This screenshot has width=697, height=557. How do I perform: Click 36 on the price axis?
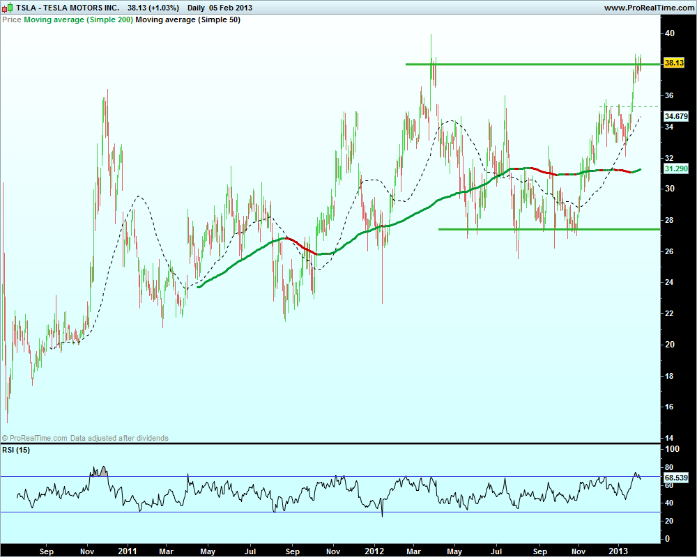click(x=669, y=95)
